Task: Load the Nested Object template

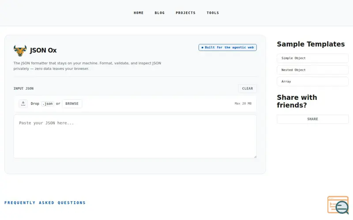Action: pos(312,70)
